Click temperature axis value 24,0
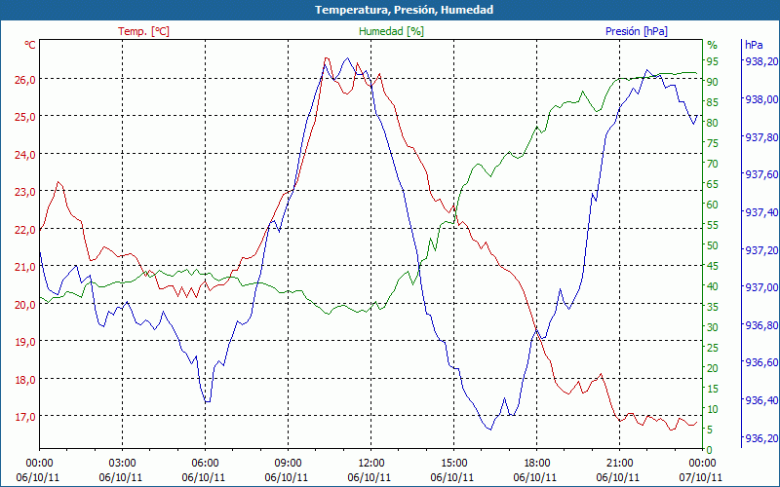Viewport: 780px width, 487px height. pos(26,155)
